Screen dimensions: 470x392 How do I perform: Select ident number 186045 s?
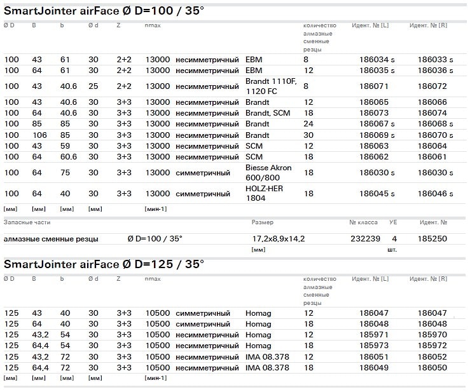(x=377, y=194)
